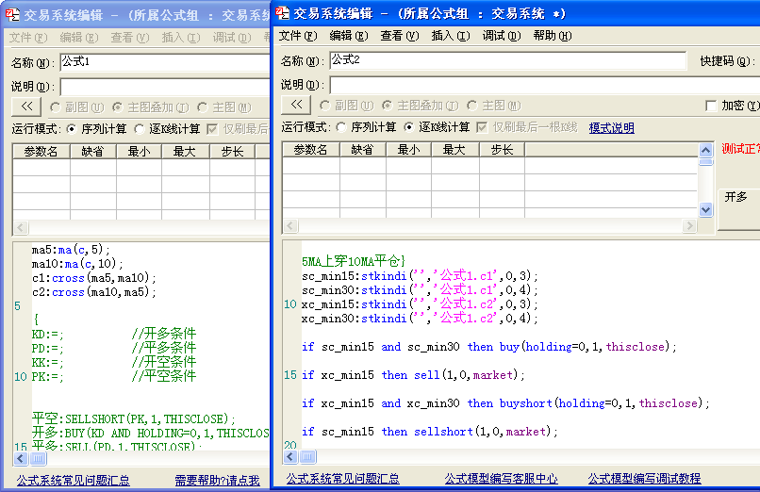Open 公式系统常见问题汇总 link in 公式2 window
This screenshot has width=760, height=492.
tap(342, 479)
